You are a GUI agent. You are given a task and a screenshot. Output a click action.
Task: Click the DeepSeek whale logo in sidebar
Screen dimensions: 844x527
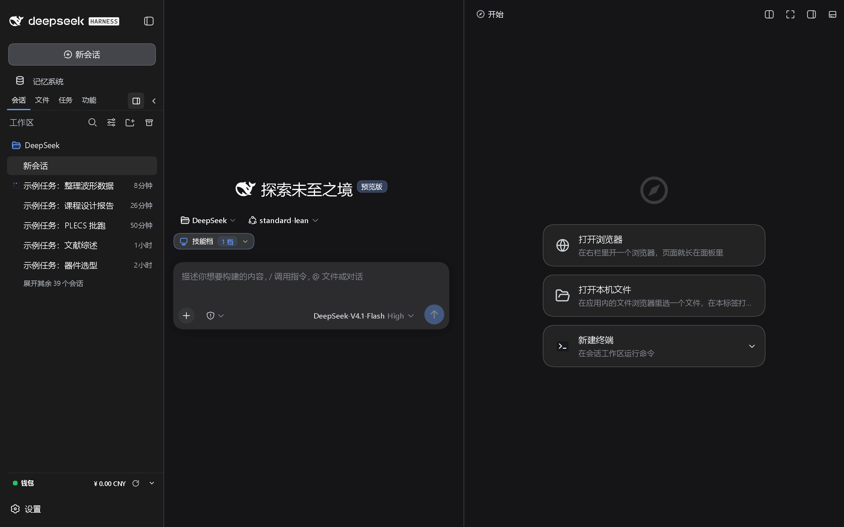pyautogui.click(x=16, y=21)
